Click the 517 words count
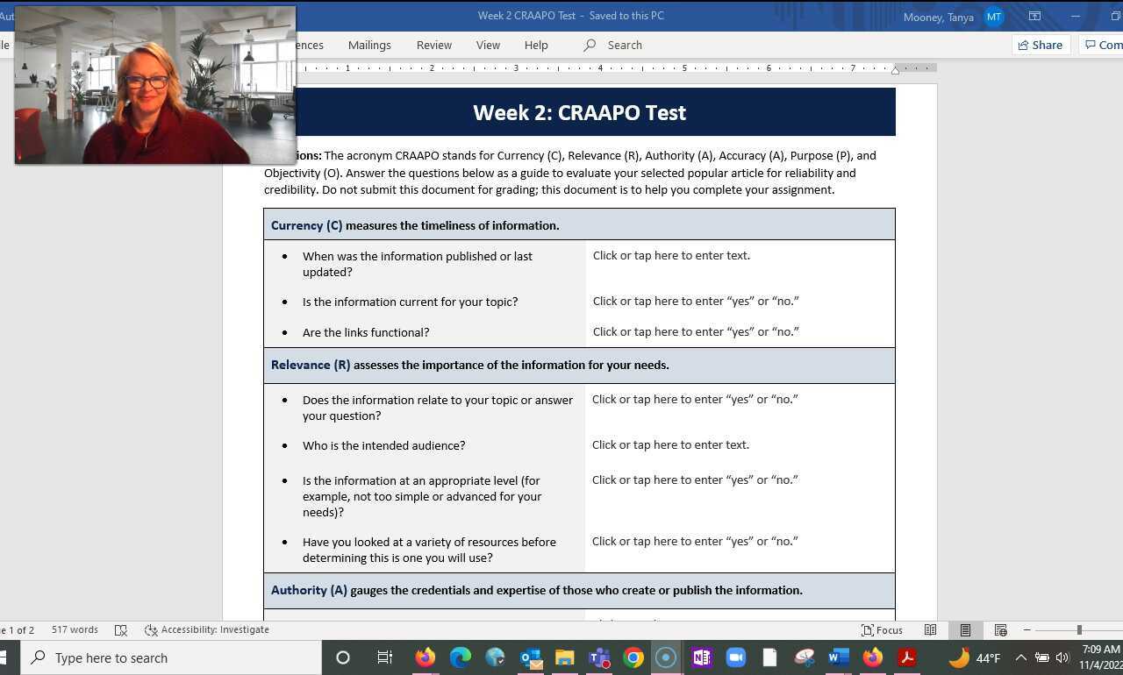This screenshot has height=675, width=1123. pos(75,629)
